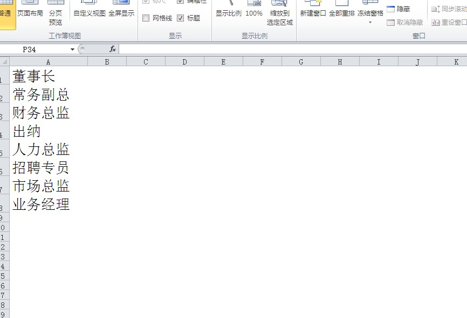The image size is (467, 318).
Task: Click Reset Window Position (重设窗口)
Action: pos(449,23)
